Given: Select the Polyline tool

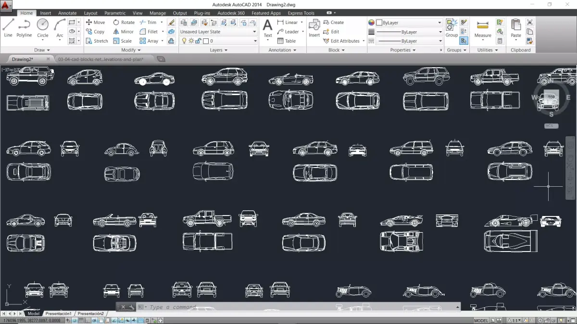Looking at the screenshot, I should click(24, 28).
